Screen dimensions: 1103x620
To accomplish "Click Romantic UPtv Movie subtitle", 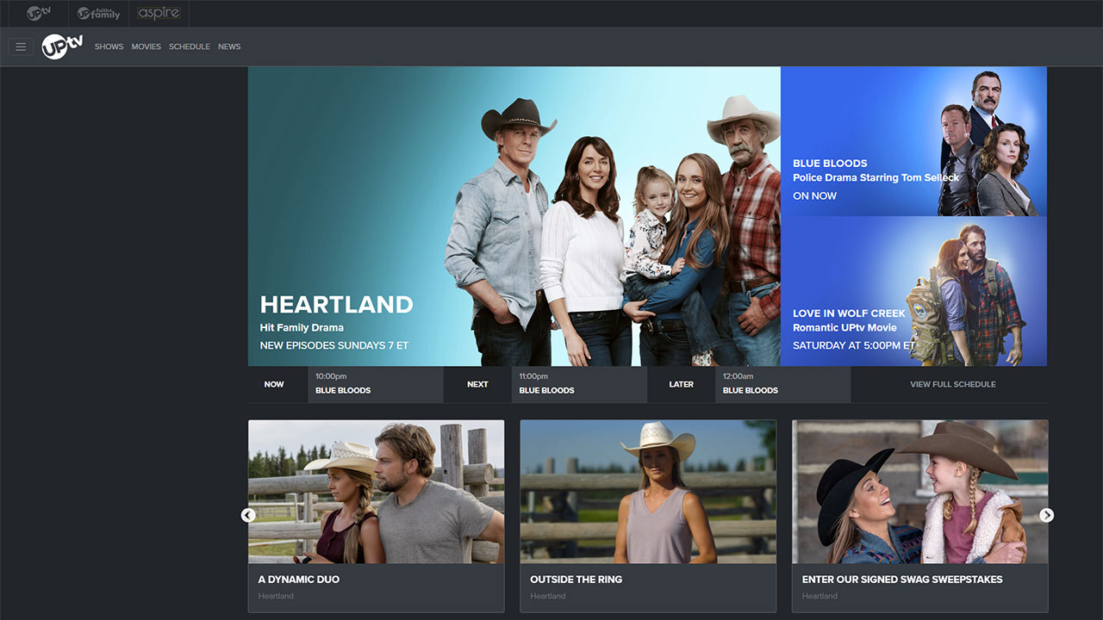I will click(x=844, y=327).
